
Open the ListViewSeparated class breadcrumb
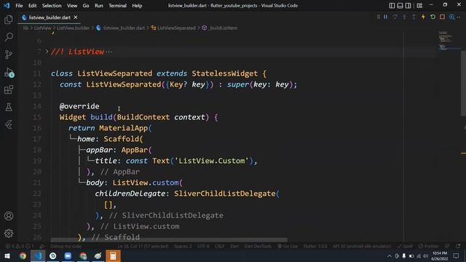(173, 28)
